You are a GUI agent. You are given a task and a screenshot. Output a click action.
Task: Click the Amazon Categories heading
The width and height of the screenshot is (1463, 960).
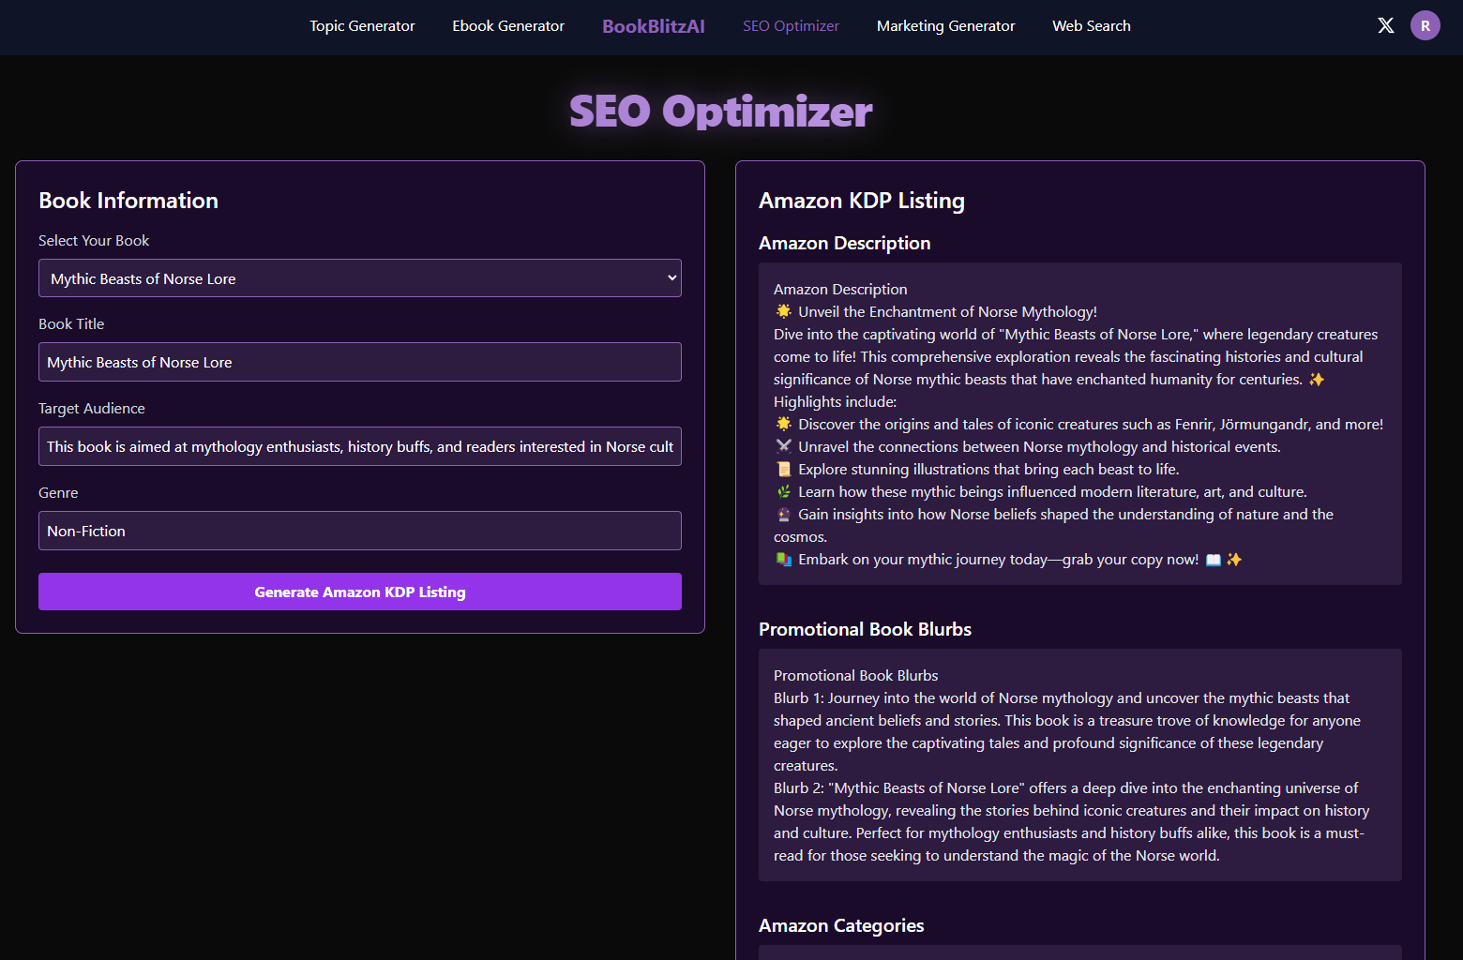pyautogui.click(x=841, y=925)
